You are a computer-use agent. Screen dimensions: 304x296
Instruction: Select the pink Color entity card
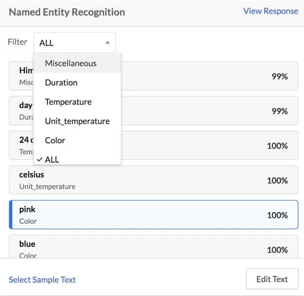point(153,214)
